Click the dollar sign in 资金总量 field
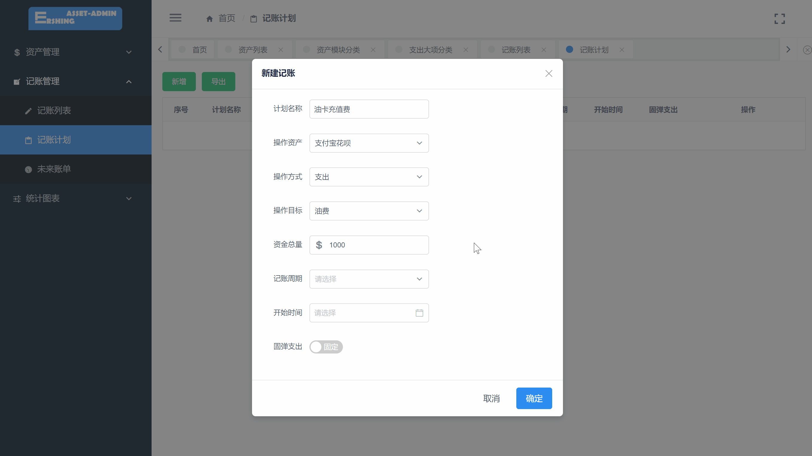 tap(319, 245)
